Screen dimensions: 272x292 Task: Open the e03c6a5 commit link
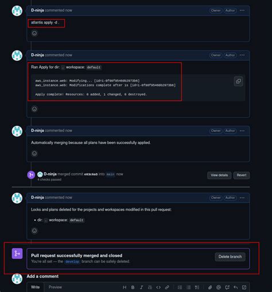pos(91,174)
